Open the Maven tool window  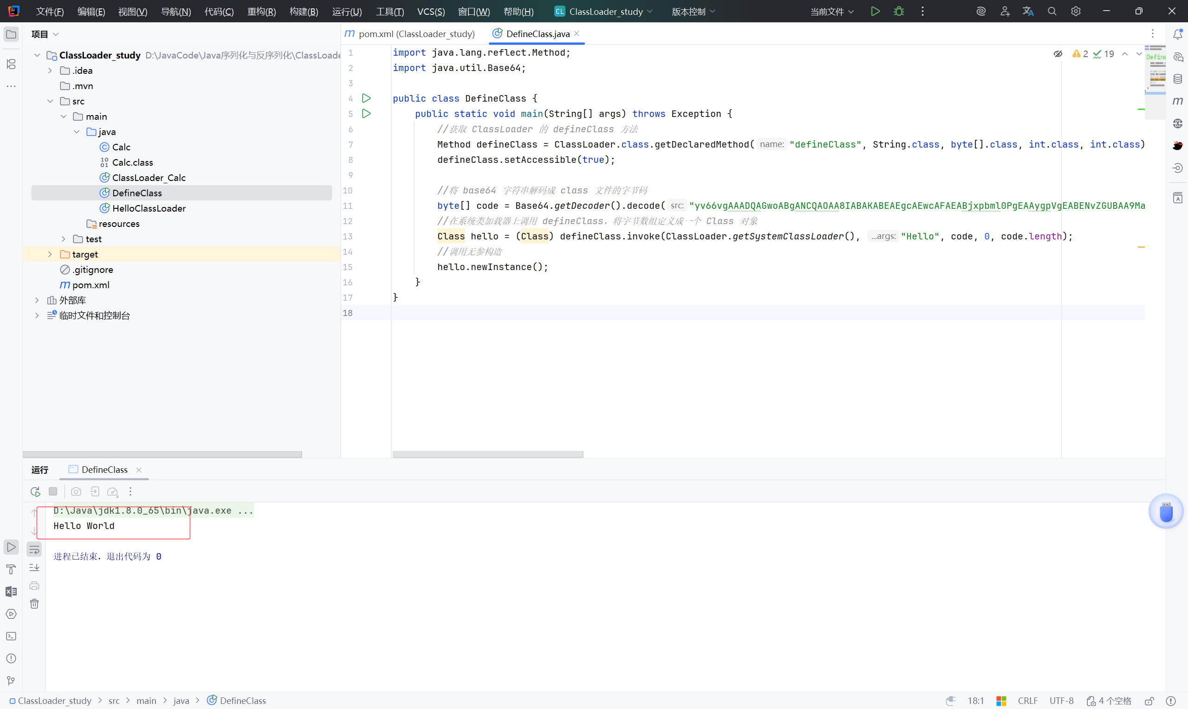(x=1177, y=101)
